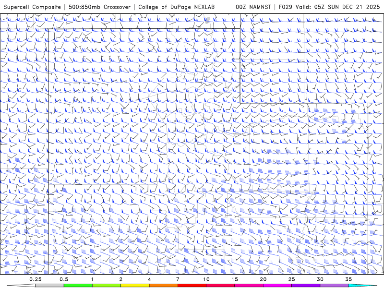Click the legend value 10
This screenshot has width=384, height=288.
tap(206, 279)
